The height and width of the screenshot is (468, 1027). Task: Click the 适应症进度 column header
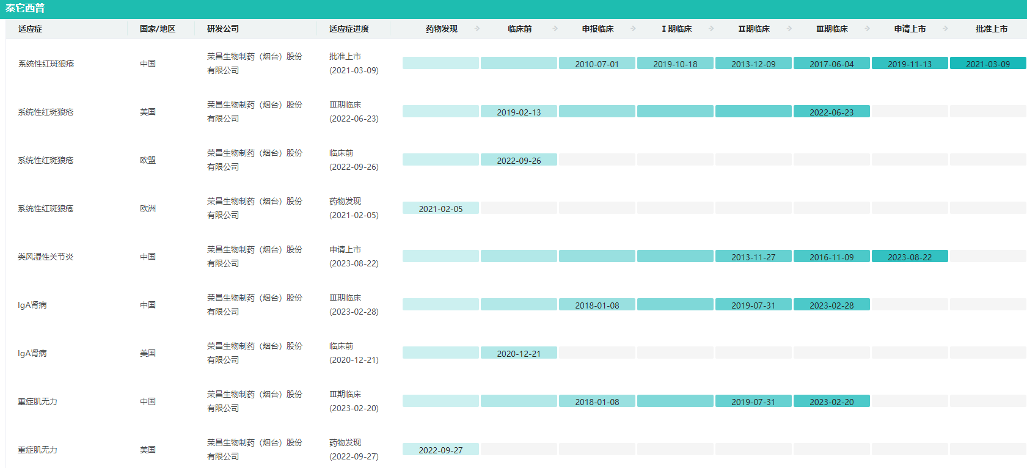349,29
